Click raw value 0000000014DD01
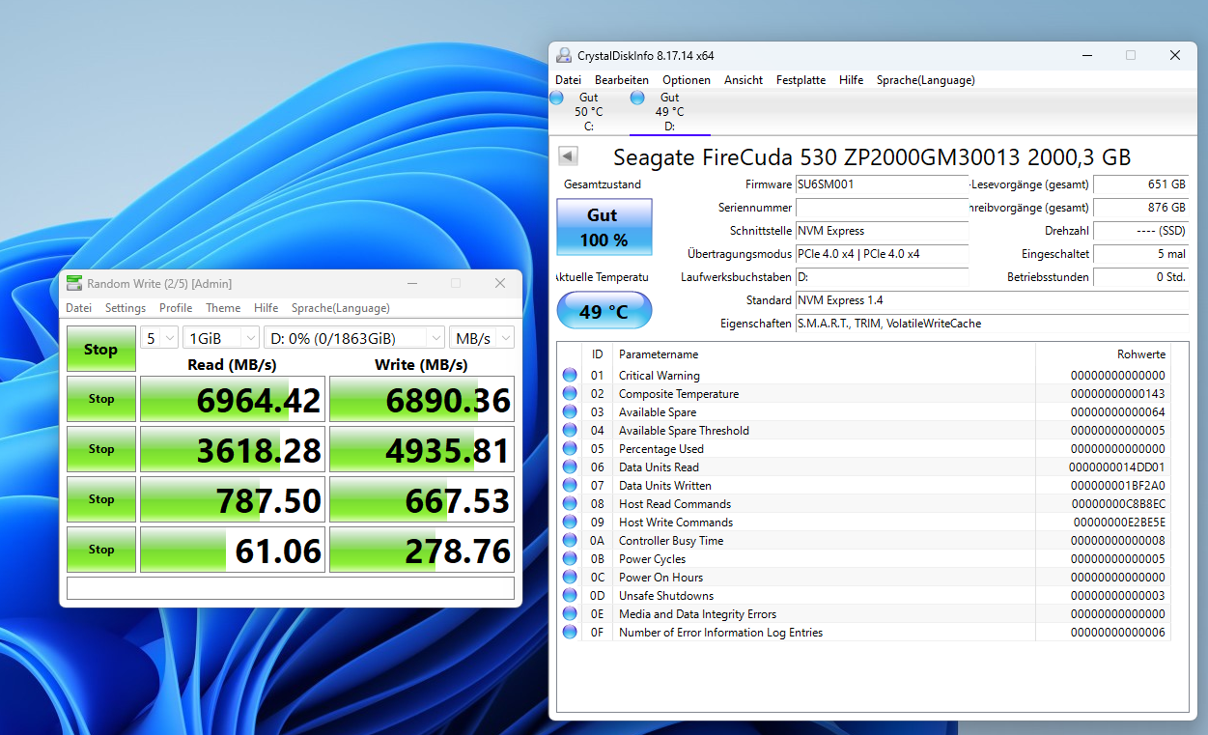Image resolution: width=1208 pixels, height=735 pixels. tap(1117, 466)
